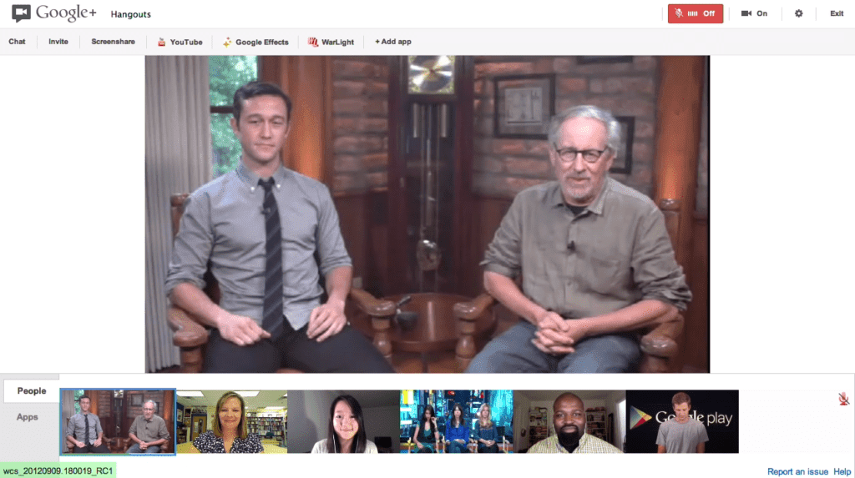
Task: Launch Google Effects
Action: click(x=255, y=42)
